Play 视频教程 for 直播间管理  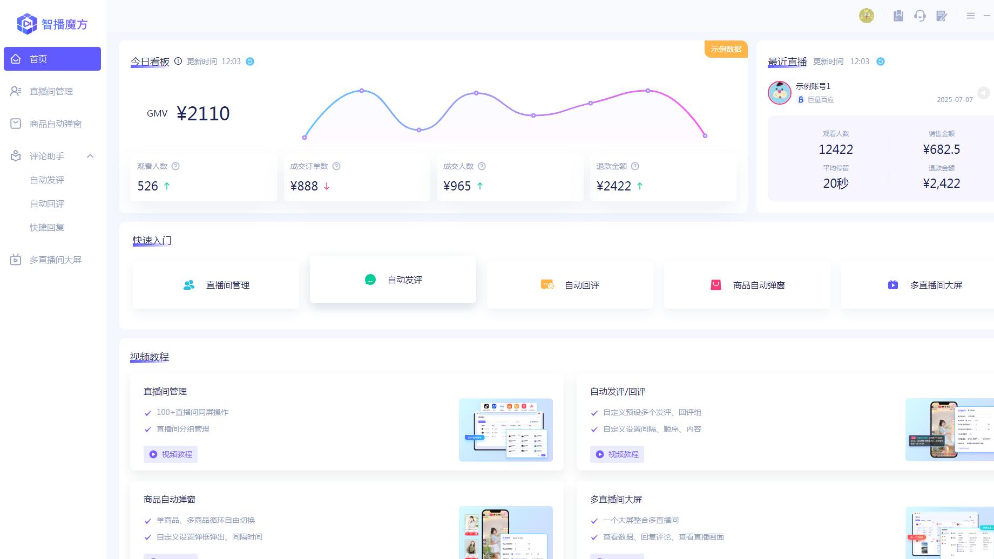pyautogui.click(x=171, y=454)
